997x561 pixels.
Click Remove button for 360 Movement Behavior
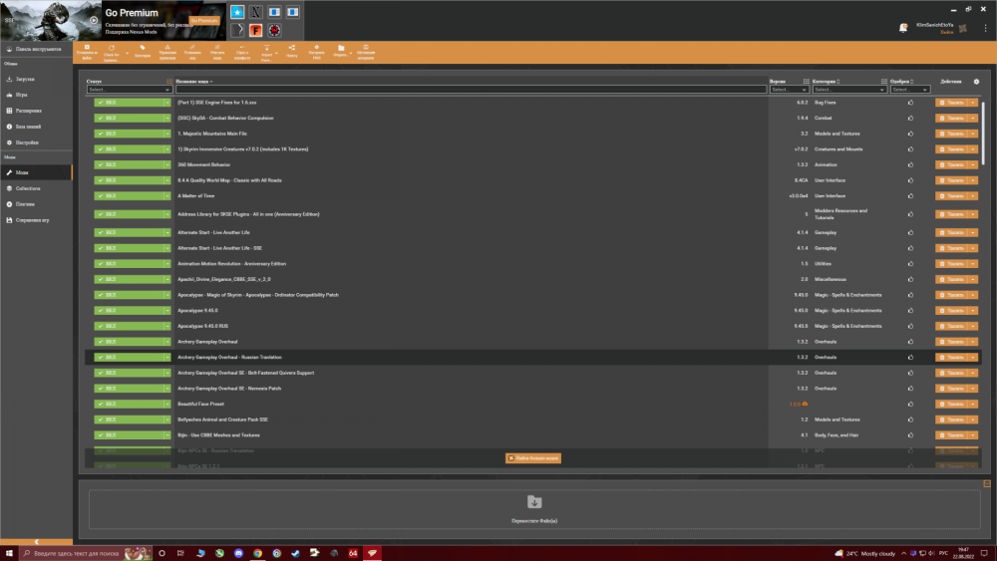pyautogui.click(x=952, y=164)
